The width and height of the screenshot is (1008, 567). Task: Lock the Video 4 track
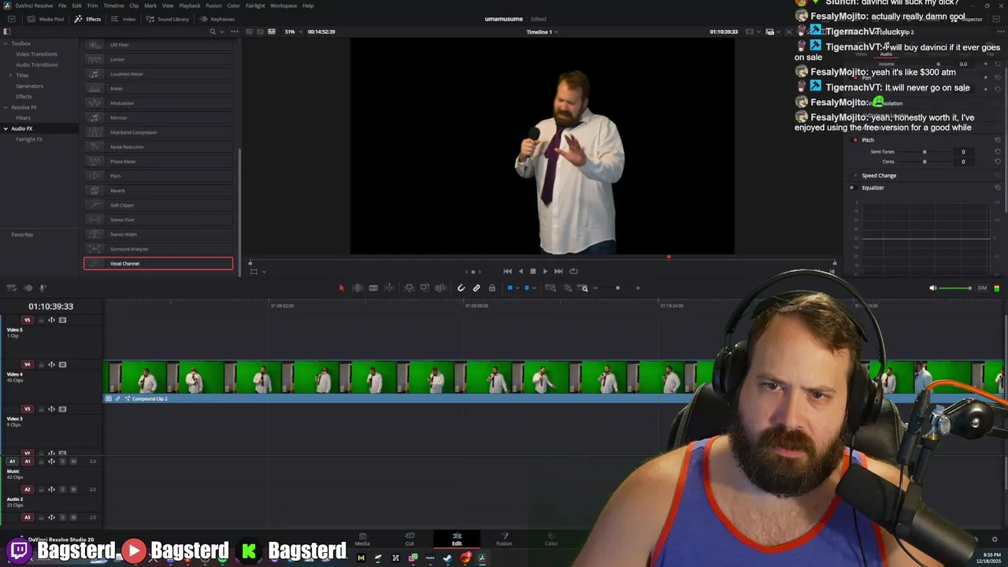[x=41, y=365]
